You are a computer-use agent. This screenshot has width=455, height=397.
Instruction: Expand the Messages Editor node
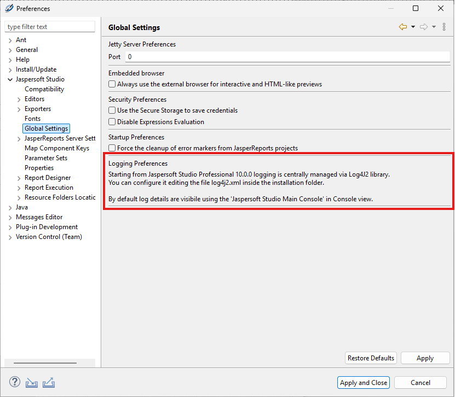[x=10, y=218]
